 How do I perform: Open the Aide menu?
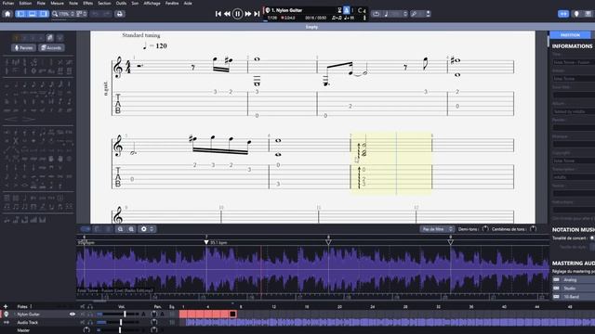point(188,3)
